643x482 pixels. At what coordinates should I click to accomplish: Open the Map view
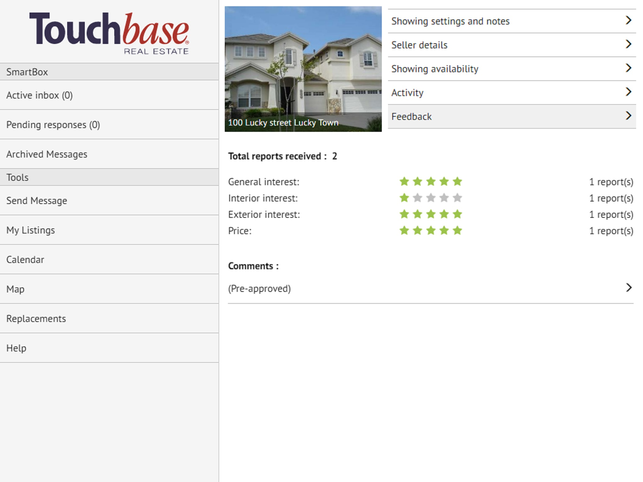point(15,289)
